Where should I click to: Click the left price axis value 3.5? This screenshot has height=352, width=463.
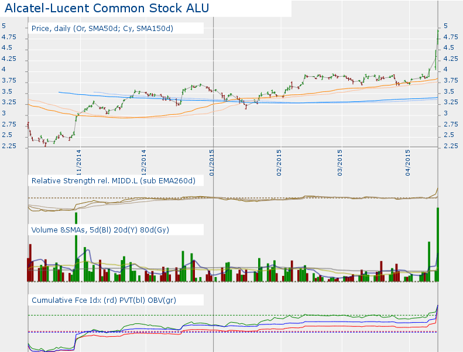click(x=7, y=91)
